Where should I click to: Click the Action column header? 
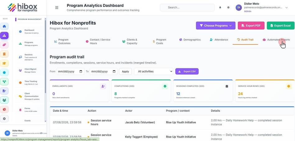[x=92, y=111]
